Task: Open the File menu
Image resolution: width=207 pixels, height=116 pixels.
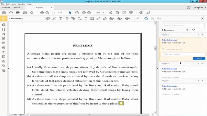Action: (3, 4)
